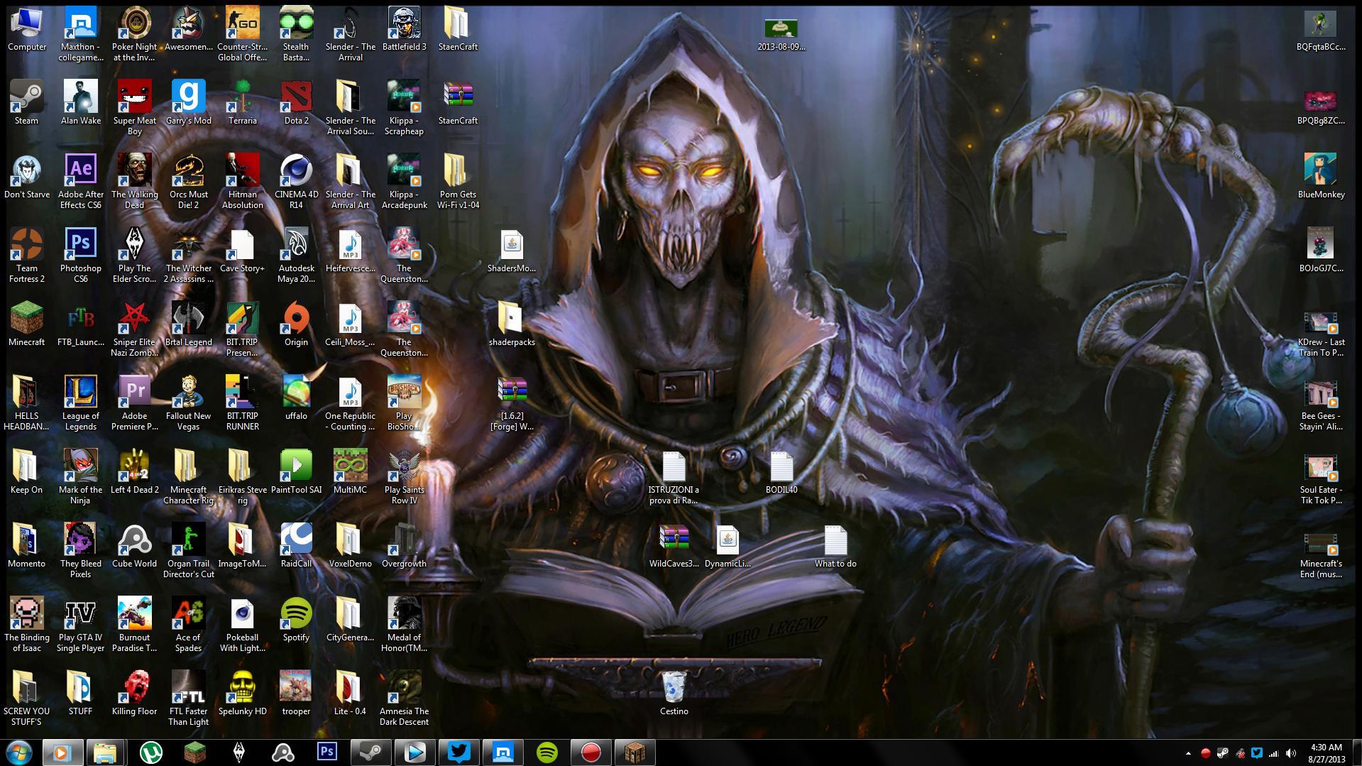1362x766 pixels.
Task: Open Hitman Absolution icon
Action: [242, 182]
